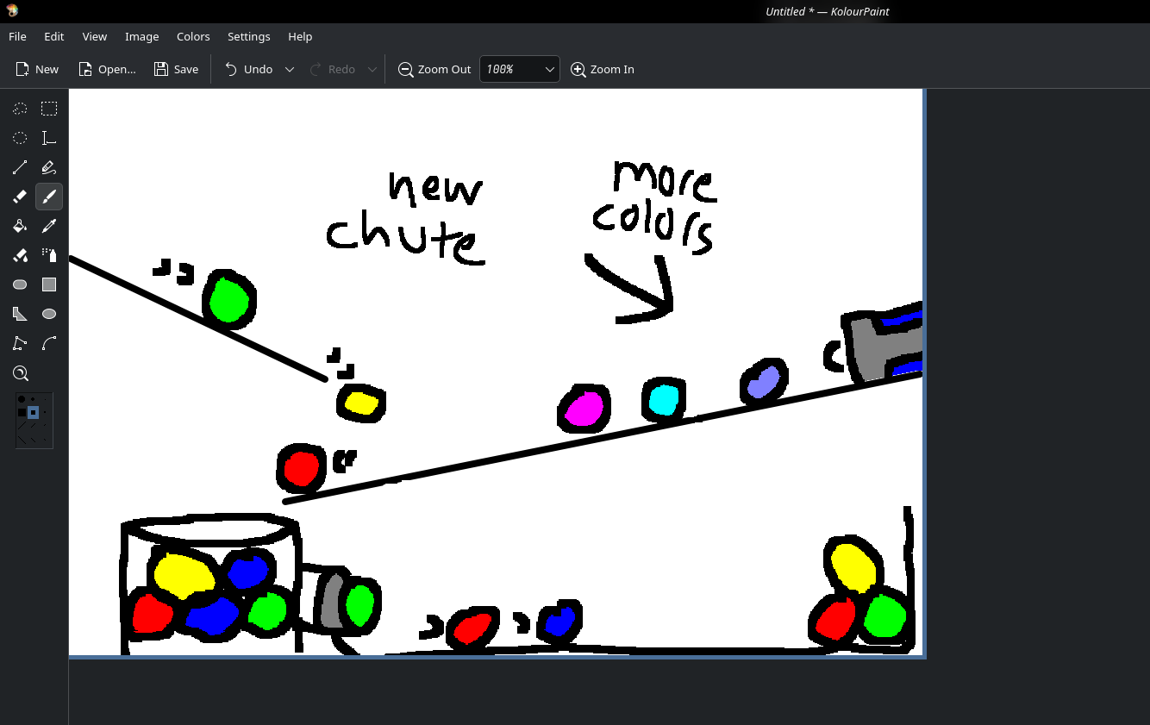Select the Spraycan tool

pyautogui.click(x=49, y=255)
